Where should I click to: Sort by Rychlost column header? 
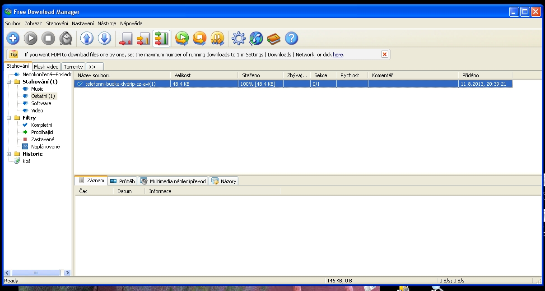[x=352, y=75]
